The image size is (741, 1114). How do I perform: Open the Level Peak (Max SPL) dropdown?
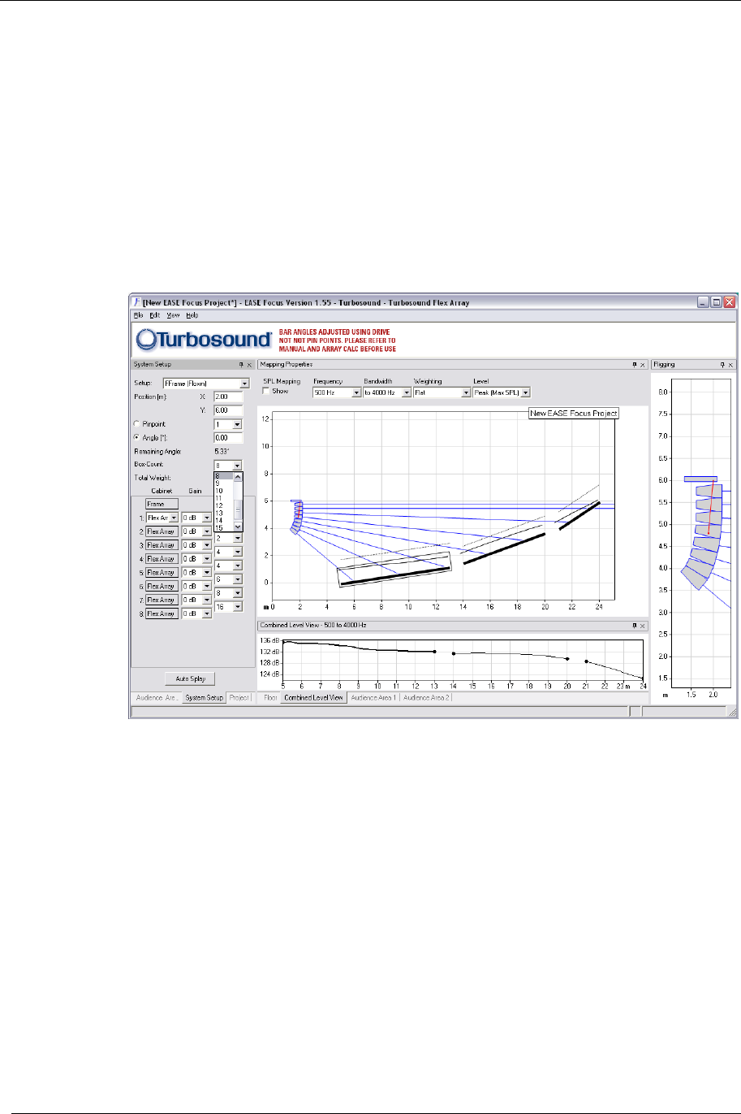click(x=526, y=392)
